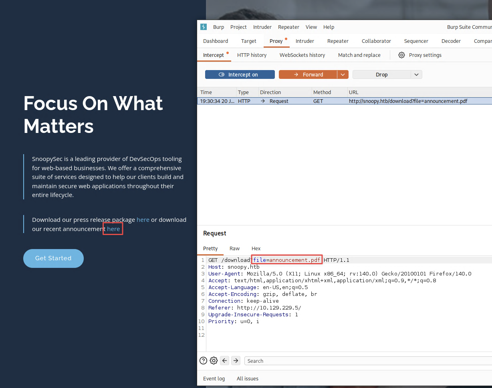Click the press release package 'here' link
The image size is (492, 388).
[x=143, y=219]
